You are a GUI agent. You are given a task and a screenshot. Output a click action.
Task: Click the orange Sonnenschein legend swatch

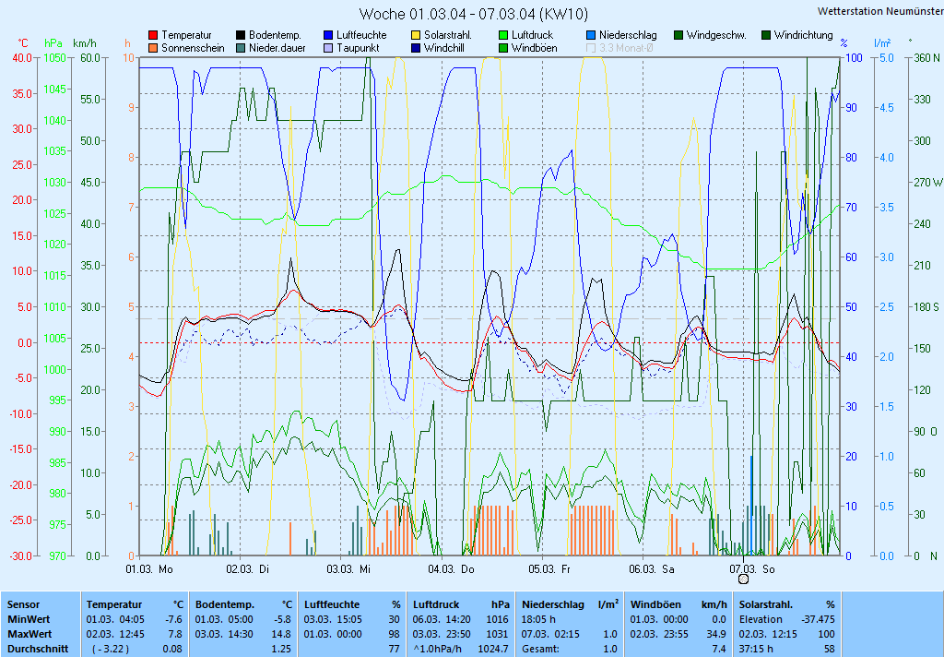[153, 48]
